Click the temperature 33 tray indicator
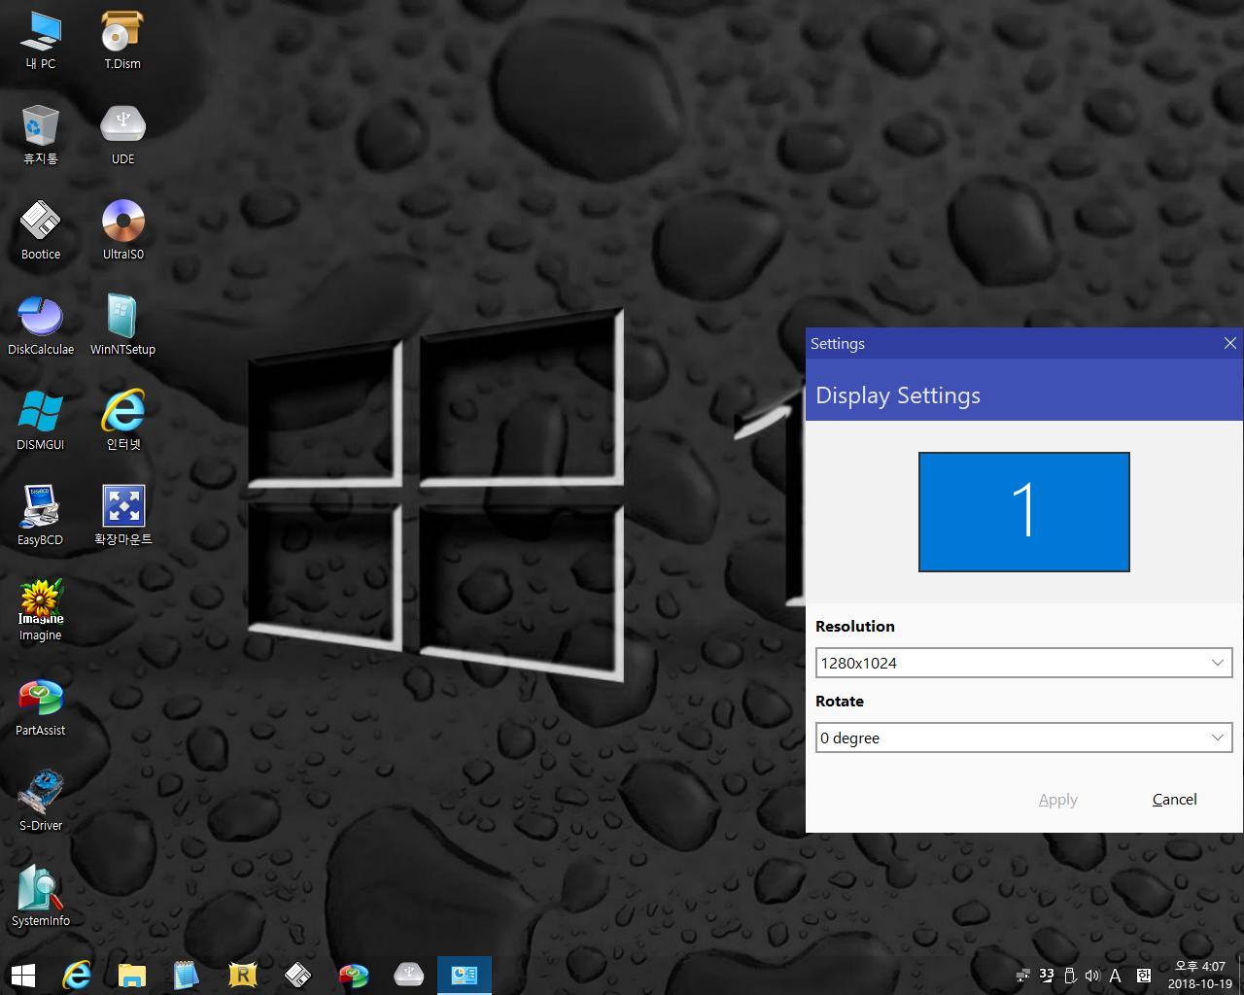 [1047, 975]
